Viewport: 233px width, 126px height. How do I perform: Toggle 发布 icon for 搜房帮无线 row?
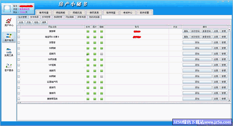[x=88, y=99]
